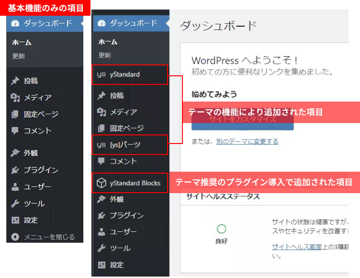Collapse the menu with メニューを閉じる arrow icon
Viewport: 360px width, 278px height.
tap(15, 237)
